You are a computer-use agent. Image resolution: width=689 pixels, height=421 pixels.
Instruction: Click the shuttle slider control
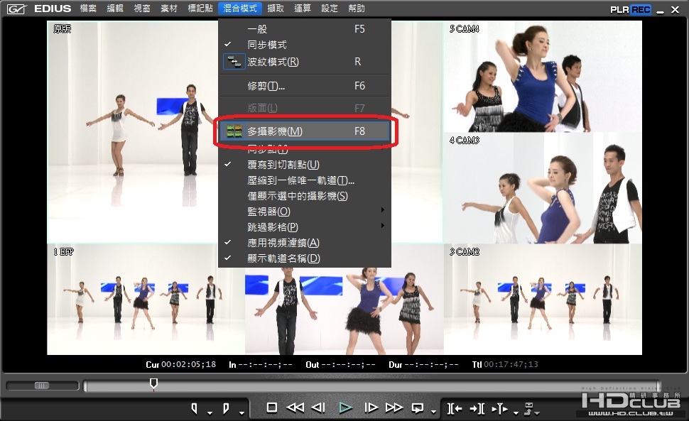42,386
